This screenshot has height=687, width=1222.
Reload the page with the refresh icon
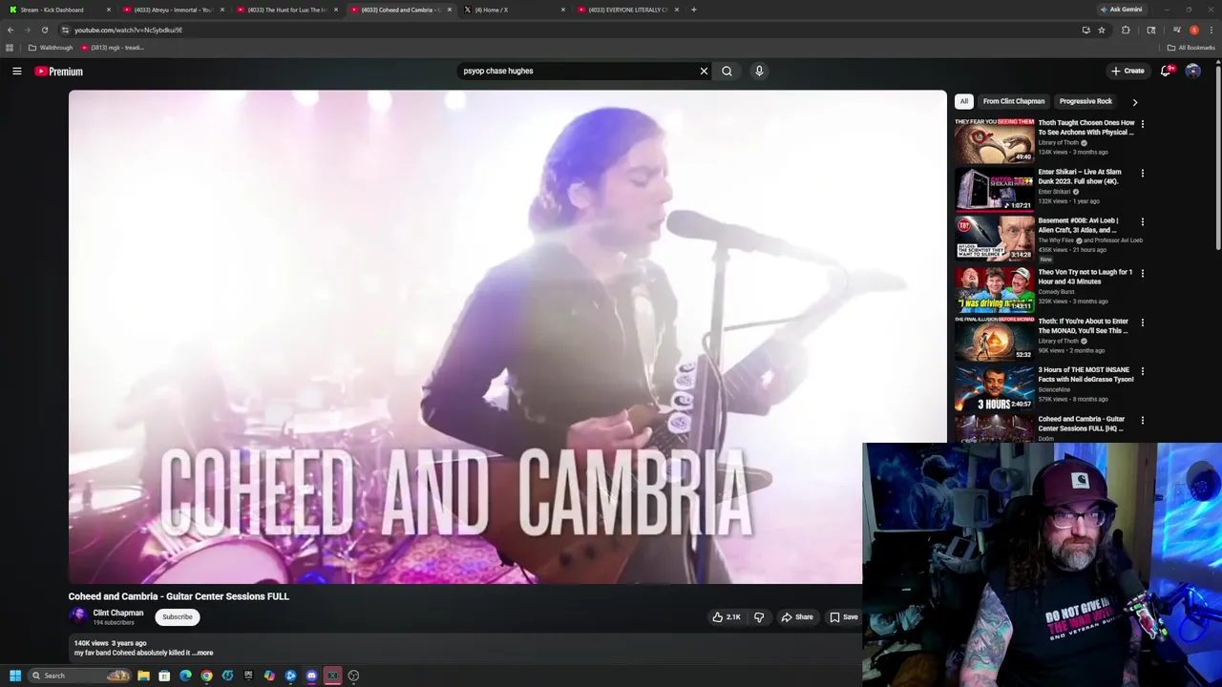pyautogui.click(x=44, y=30)
